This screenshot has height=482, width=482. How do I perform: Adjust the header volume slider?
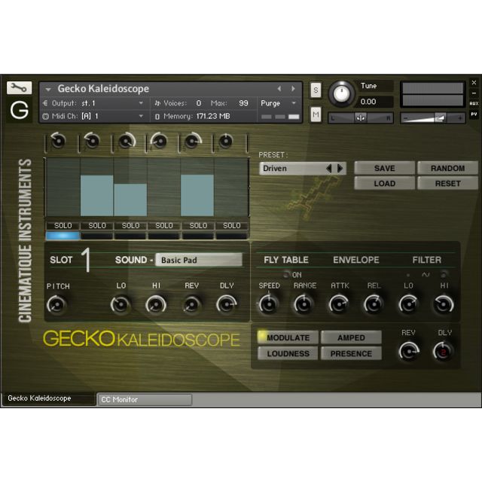432,118
